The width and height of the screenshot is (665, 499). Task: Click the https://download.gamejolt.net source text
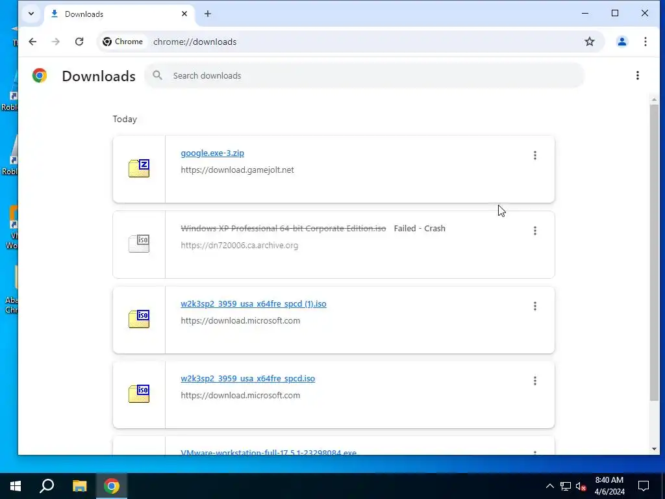[237, 170]
